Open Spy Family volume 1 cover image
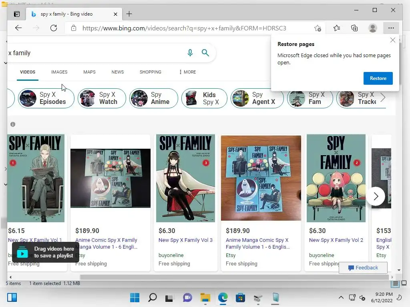This screenshot has width=410, height=307. pyautogui.click(x=36, y=178)
